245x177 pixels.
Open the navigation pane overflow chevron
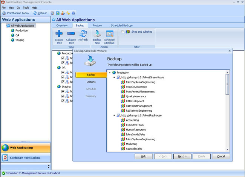point(49,166)
